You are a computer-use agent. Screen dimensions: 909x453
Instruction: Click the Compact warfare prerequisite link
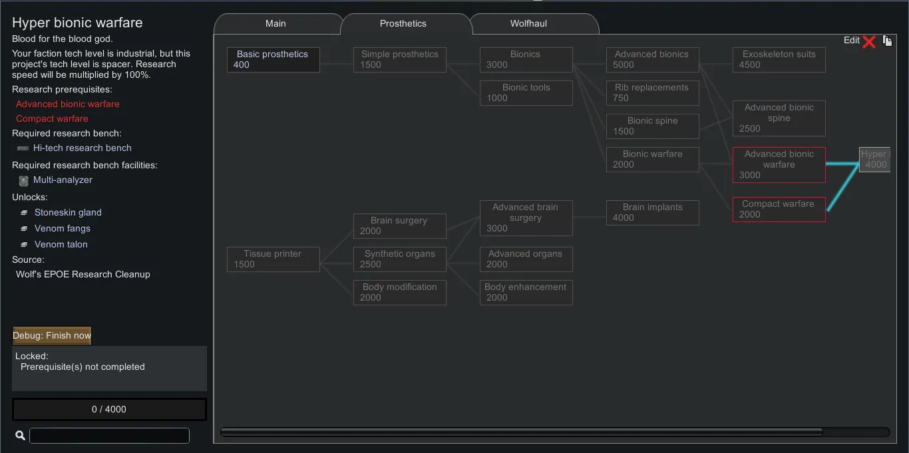pyautogui.click(x=52, y=119)
